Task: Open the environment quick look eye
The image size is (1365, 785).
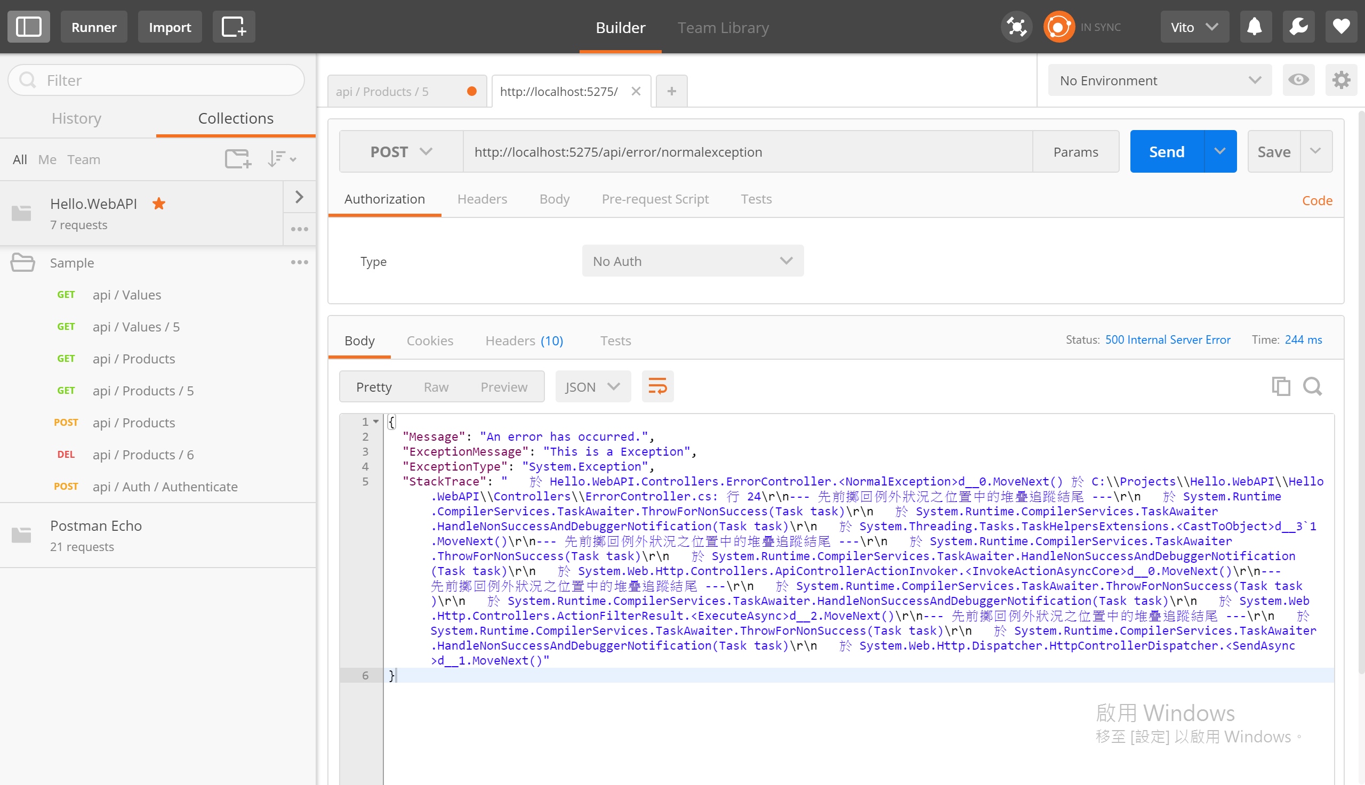Action: [1298, 80]
